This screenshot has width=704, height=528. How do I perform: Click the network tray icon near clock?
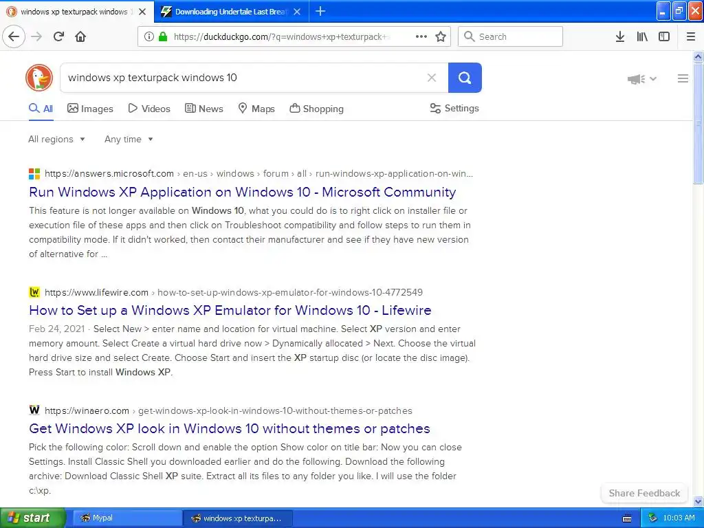tap(652, 518)
